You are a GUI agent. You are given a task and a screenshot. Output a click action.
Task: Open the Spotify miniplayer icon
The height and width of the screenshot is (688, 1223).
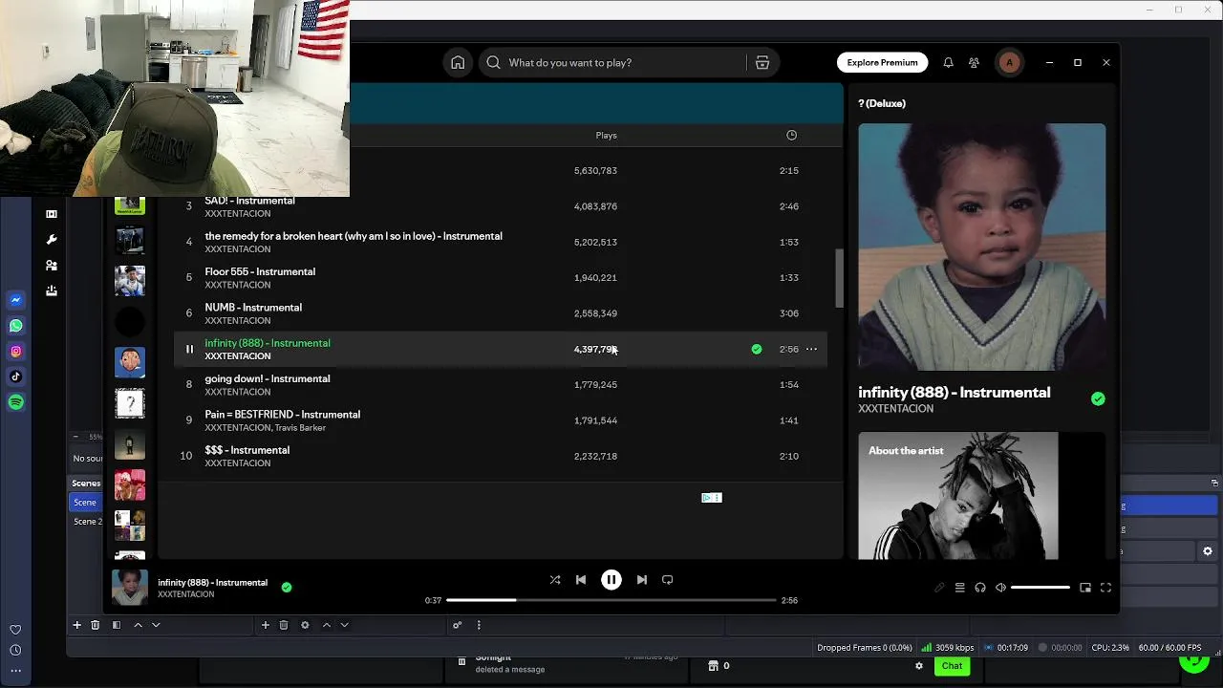[1085, 588]
